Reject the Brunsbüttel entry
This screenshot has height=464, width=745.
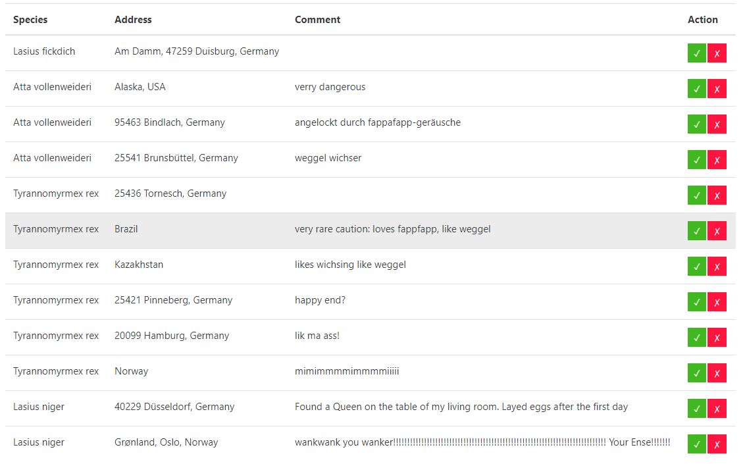[x=717, y=160]
